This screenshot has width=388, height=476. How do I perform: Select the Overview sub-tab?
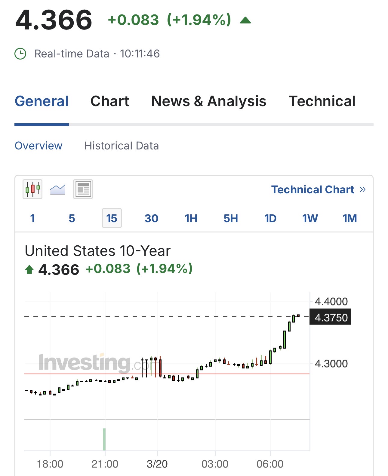click(38, 146)
